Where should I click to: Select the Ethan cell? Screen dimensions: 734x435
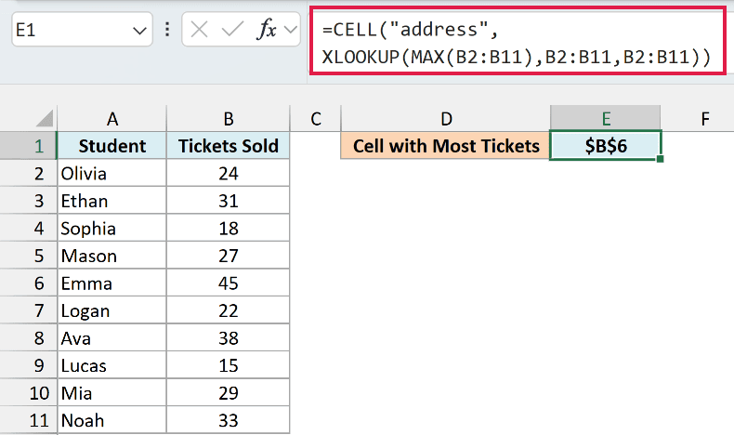(111, 201)
